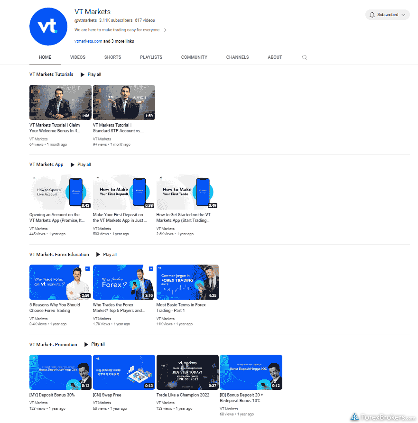Viewport: 418px width, 423px height.
Task: Open title '[CN] Swap Free'
Action: tap(107, 395)
